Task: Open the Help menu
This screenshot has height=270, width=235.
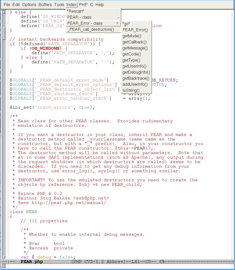Action: [x=100, y=5]
